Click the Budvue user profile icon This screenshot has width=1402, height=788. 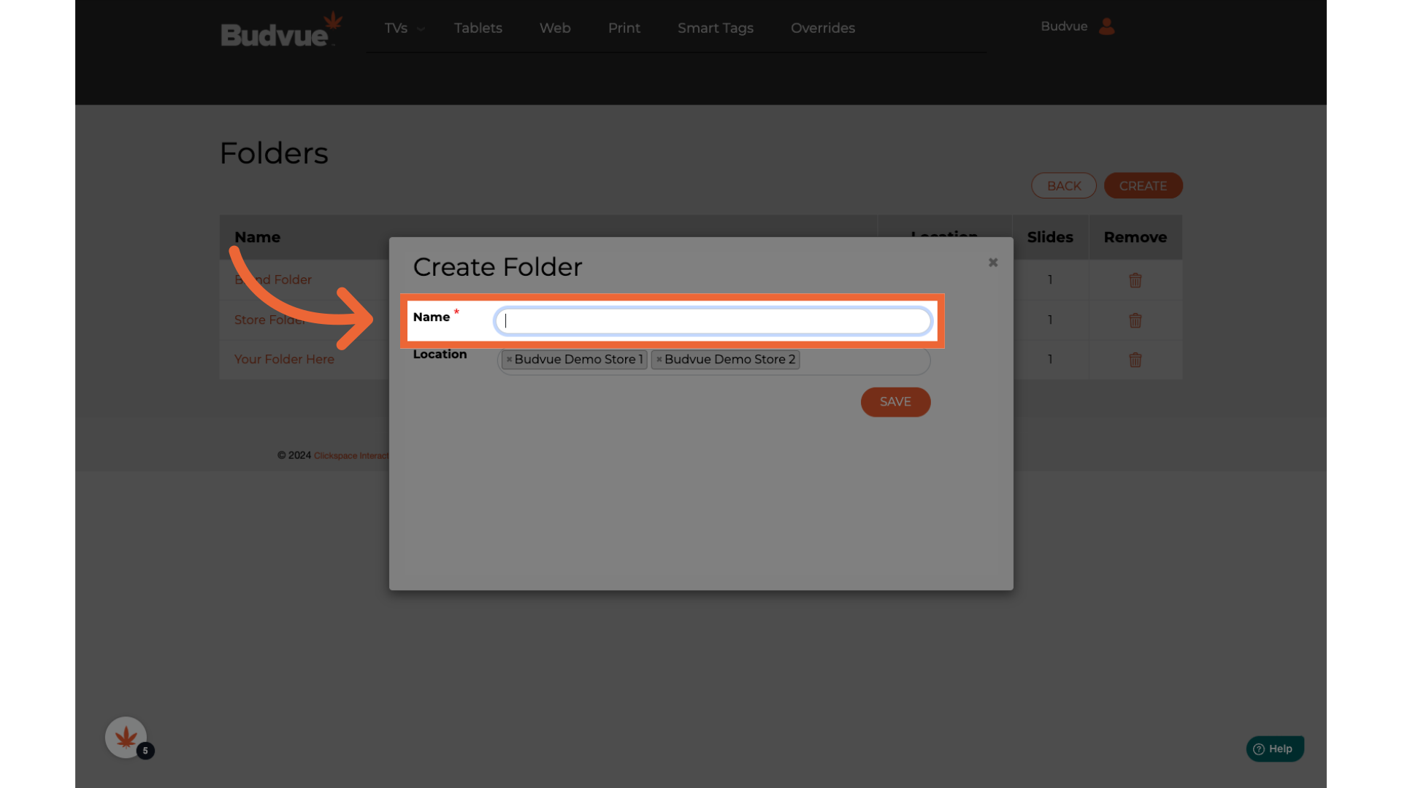pyautogui.click(x=1106, y=26)
